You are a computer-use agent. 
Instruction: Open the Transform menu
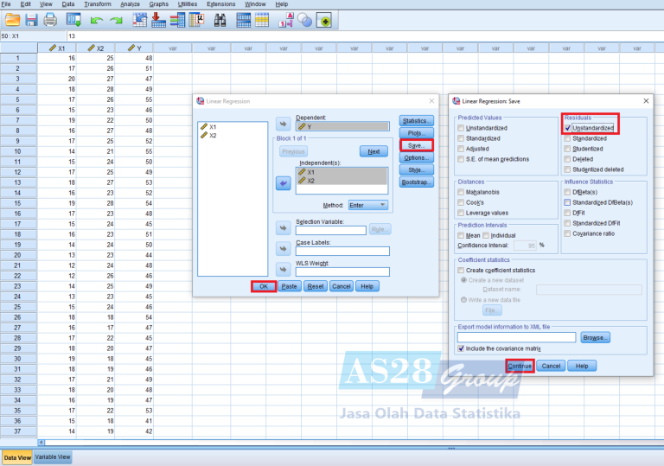click(x=97, y=4)
